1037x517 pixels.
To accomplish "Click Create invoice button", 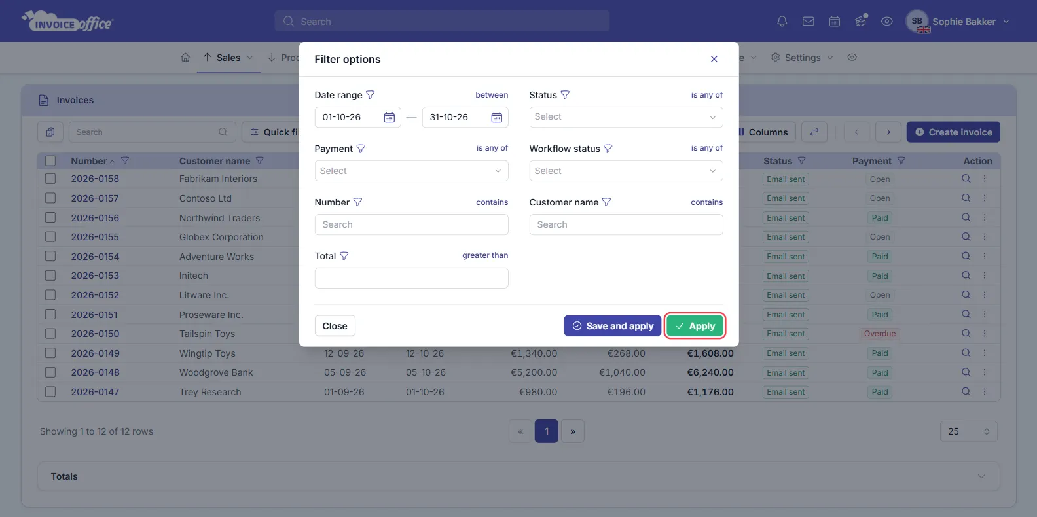I will (x=953, y=132).
